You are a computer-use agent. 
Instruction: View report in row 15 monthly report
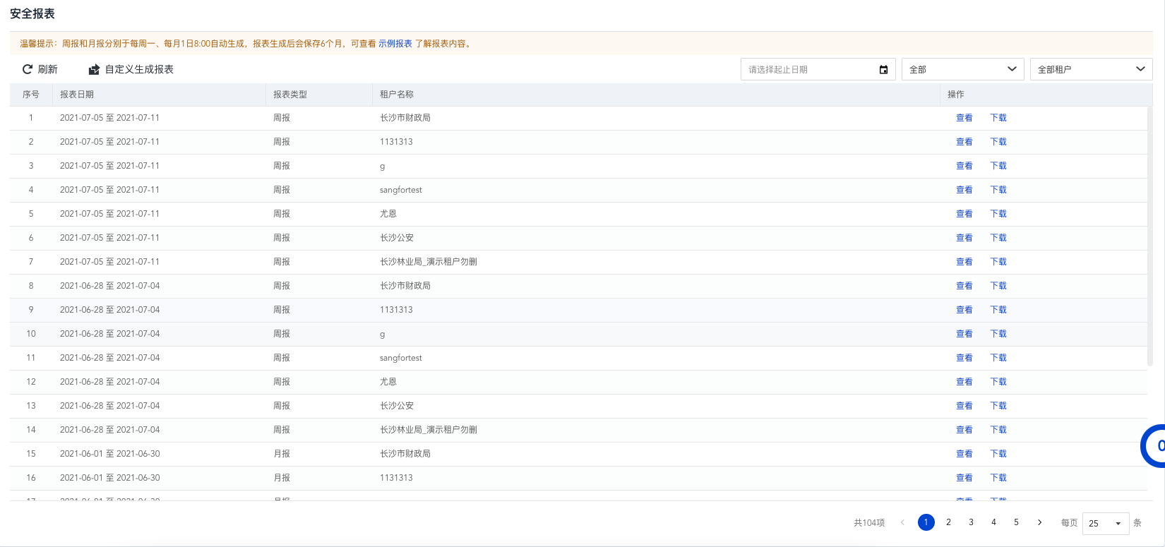(x=964, y=454)
